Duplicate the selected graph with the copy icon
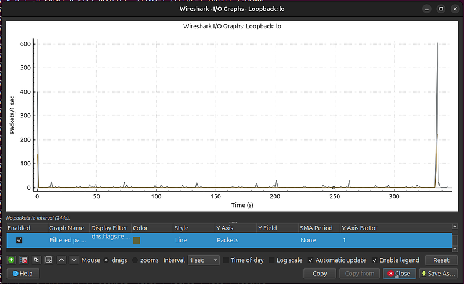 pos(36,260)
